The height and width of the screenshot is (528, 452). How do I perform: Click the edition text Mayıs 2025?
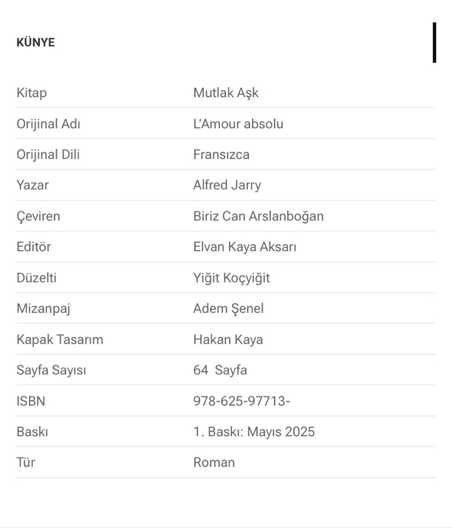[x=281, y=432]
